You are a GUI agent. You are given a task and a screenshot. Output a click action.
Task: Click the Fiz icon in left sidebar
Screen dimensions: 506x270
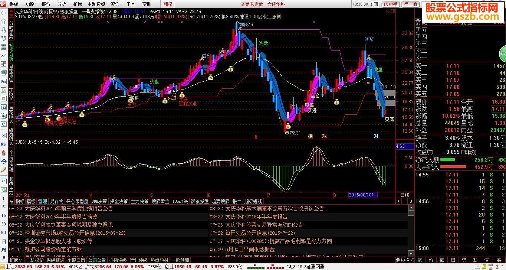[4, 107]
